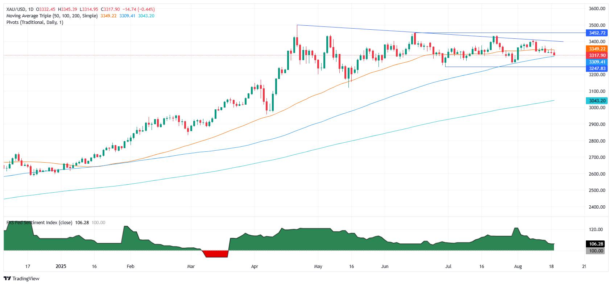Select the 2025 year marker on time axis
Viewport: 612px width, 285px height.
pyautogui.click(x=61, y=267)
